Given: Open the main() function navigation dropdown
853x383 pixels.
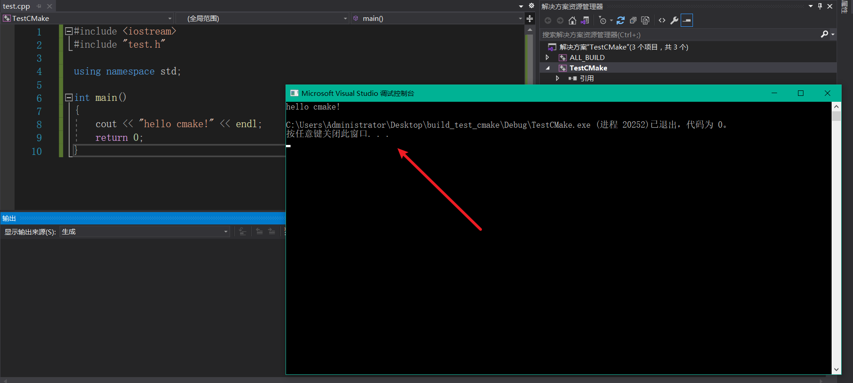Looking at the screenshot, I should [520, 19].
